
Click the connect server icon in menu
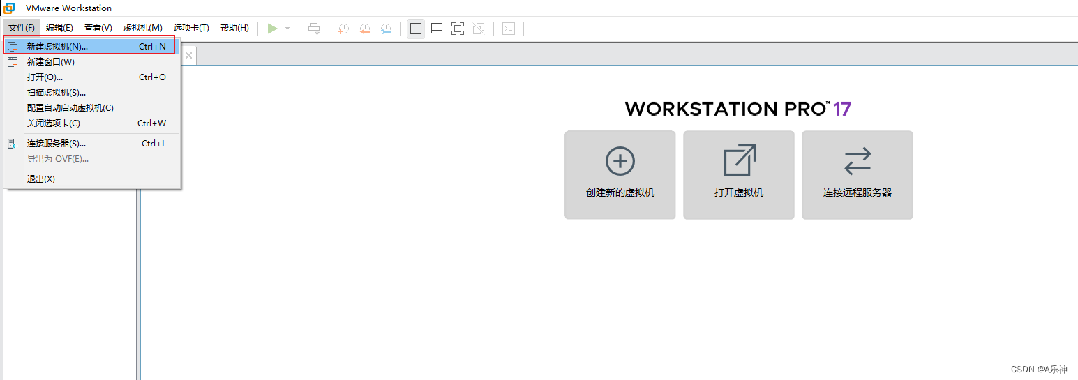click(x=13, y=144)
